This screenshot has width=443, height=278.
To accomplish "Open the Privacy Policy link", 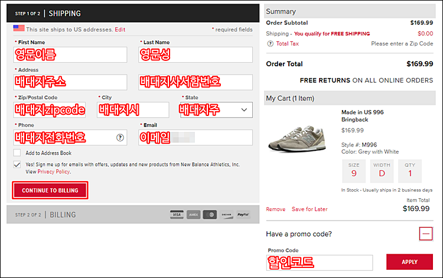I will point(54,172).
